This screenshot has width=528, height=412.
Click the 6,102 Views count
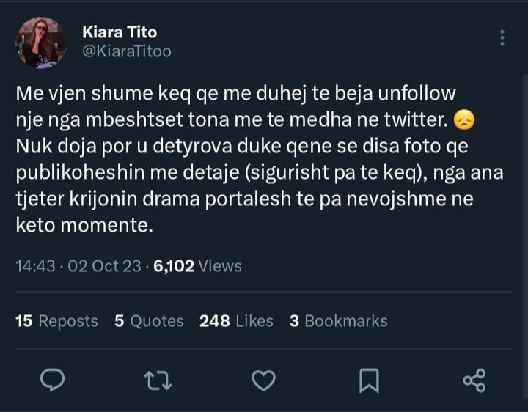197,267
